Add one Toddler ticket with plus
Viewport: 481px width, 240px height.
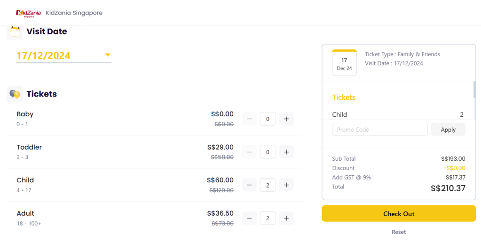click(286, 152)
